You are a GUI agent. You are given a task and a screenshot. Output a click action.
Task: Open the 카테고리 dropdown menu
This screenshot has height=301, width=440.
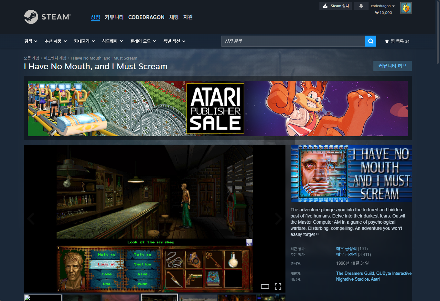click(x=84, y=41)
